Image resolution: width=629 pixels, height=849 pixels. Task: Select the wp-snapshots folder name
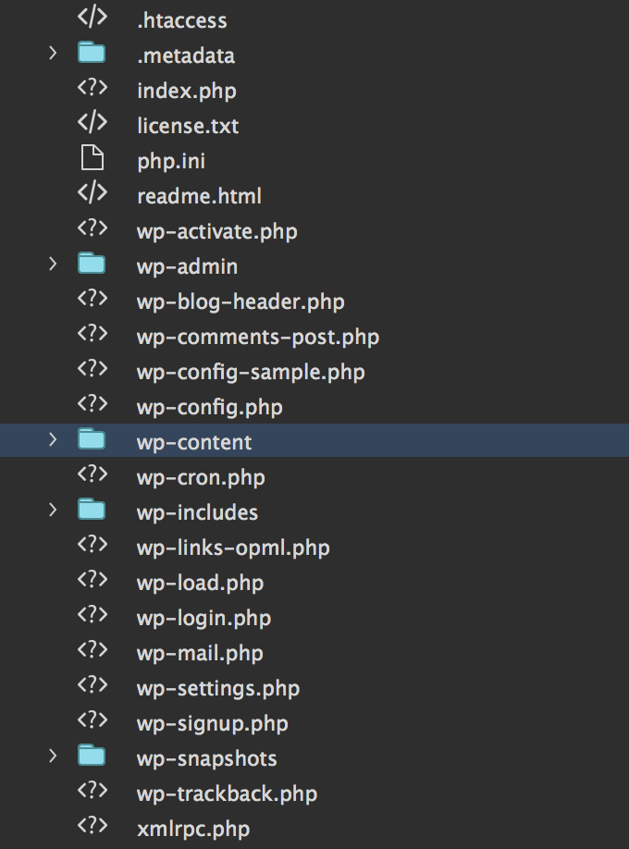click(206, 759)
